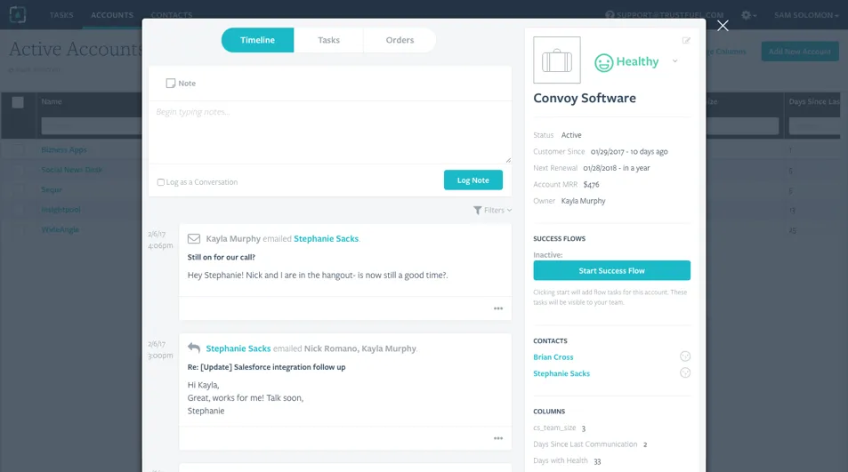This screenshot has width=848, height=472.
Task: Open the Brian Cross contact link
Action: [553, 357]
